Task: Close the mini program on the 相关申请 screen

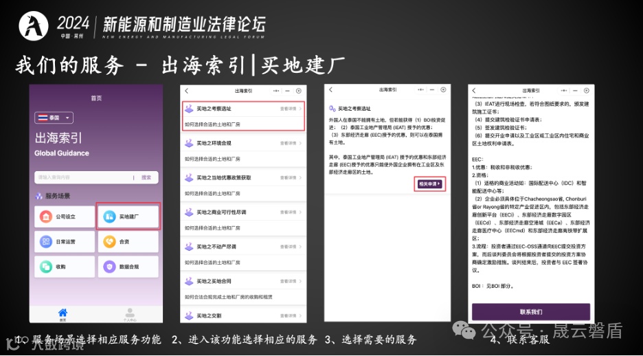Action: [443, 90]
